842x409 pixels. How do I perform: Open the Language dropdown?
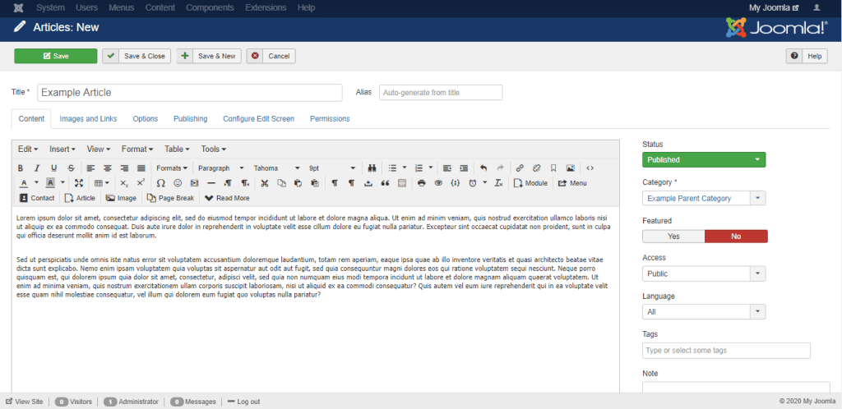coord(704,312)
